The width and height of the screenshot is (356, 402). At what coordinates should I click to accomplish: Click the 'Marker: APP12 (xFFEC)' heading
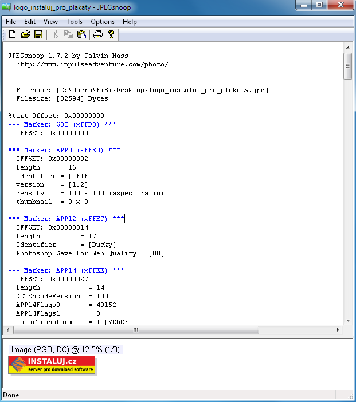pos(66,219)
